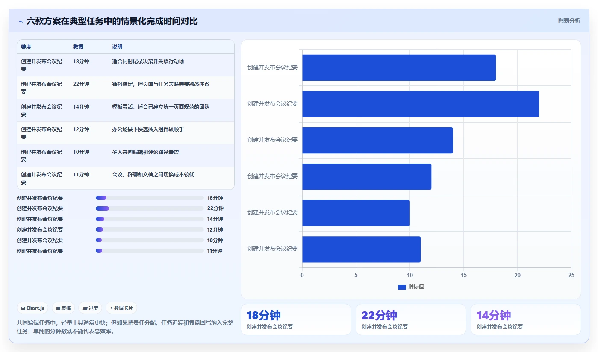Image resolution: width=598 pixels, height=352 pixels.
Task: Click the 10分钟 cell in the table
Action: click(x=81, y=152)
